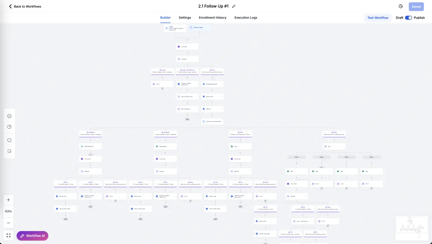Open the comments bubble icon in left sidebar
432x244 pixels.
(9, 140)
